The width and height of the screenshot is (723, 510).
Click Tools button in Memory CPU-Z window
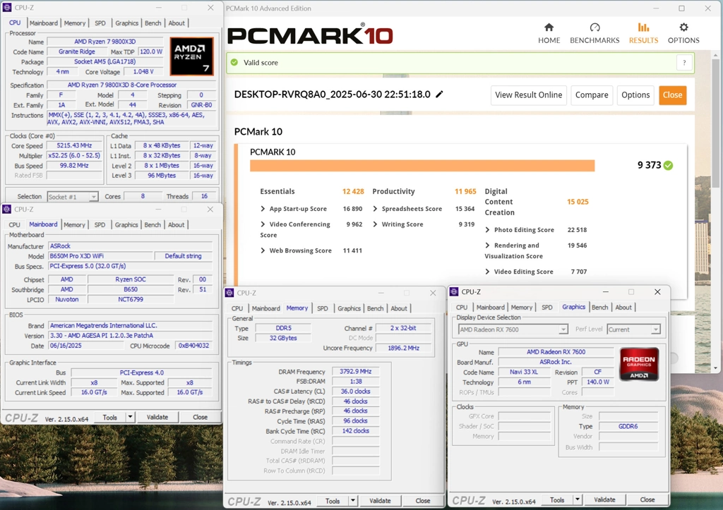(x=333, y=501)
